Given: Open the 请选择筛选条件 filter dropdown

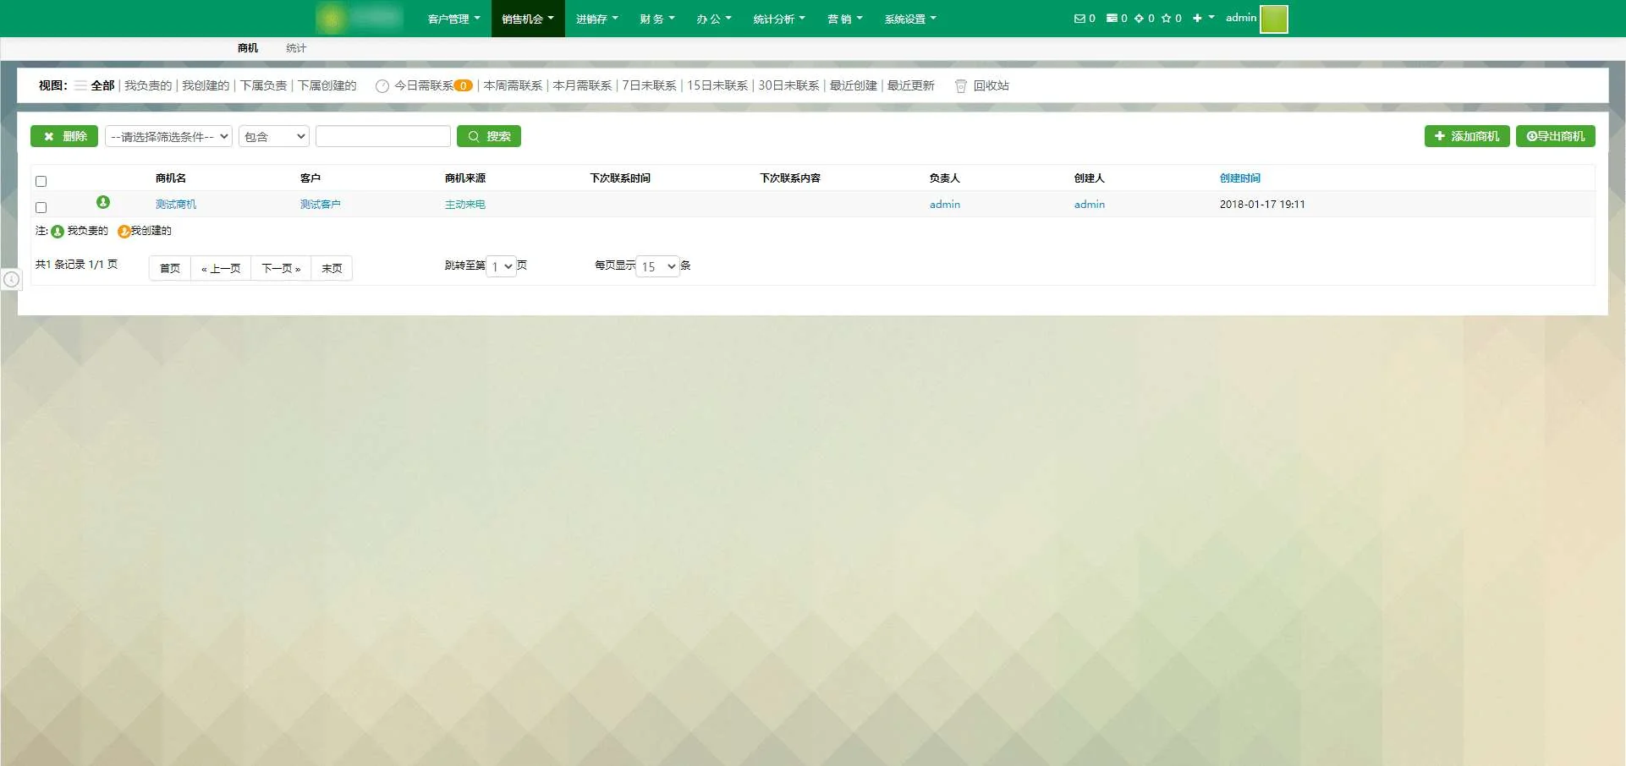Looking at the screenshot, I should [x=168, y=137].
